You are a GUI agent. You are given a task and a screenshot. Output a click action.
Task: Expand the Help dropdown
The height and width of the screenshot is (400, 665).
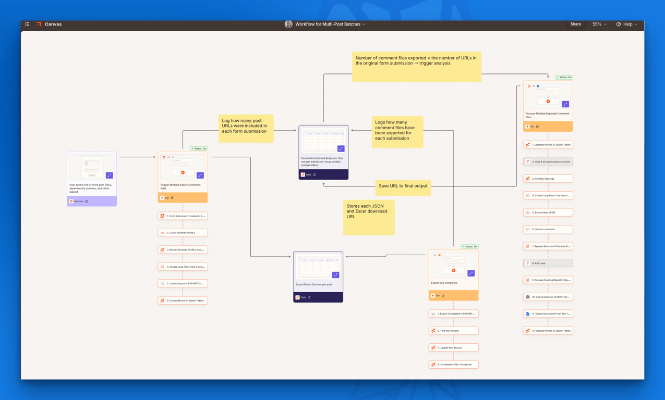[627, 24]
